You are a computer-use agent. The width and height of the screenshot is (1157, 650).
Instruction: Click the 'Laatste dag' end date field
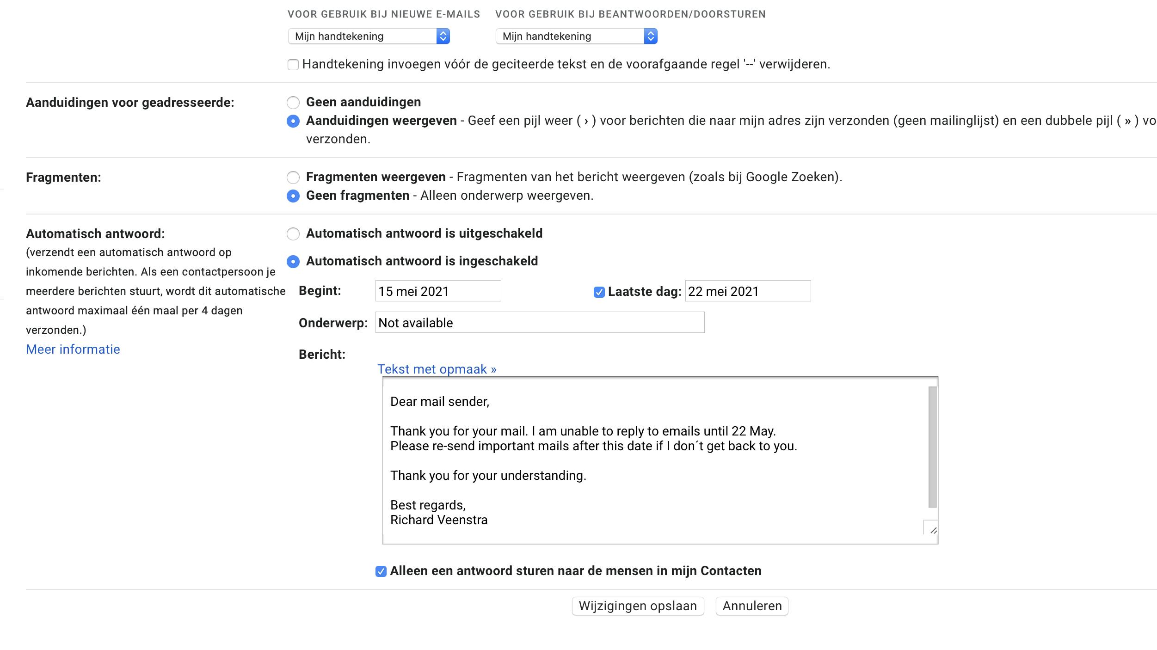[748, 291]
